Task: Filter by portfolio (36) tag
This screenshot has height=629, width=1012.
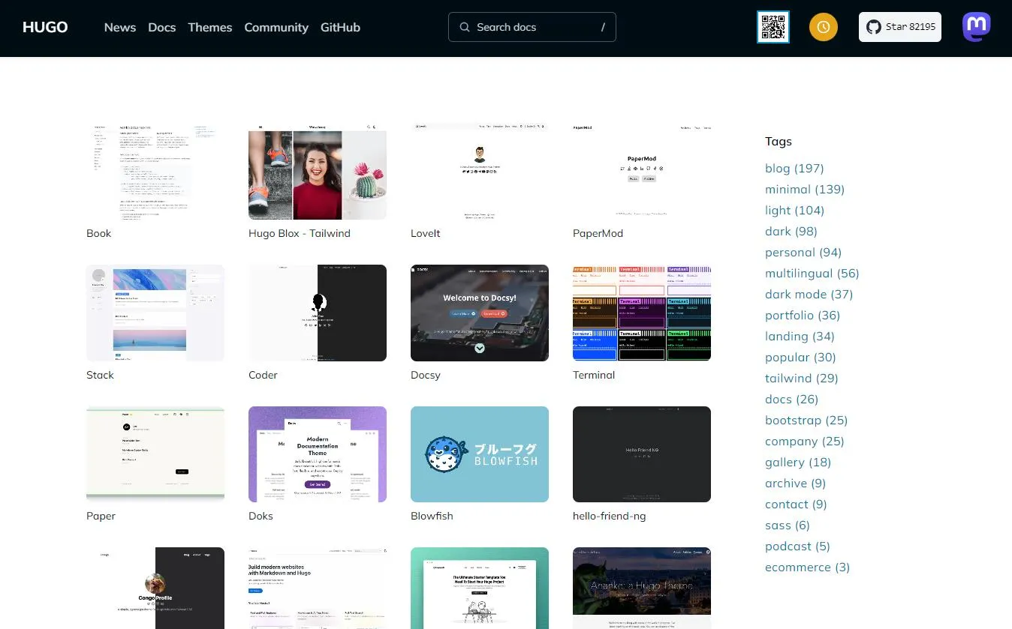Action: [x=803, y=315]
